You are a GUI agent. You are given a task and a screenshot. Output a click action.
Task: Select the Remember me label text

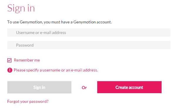click(27, 60)
